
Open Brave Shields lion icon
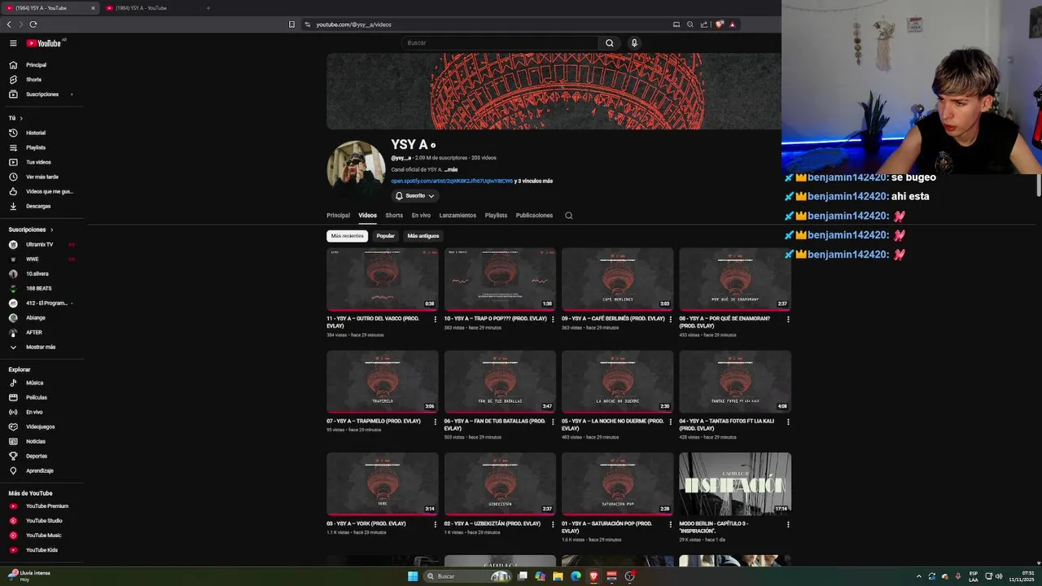720,24
